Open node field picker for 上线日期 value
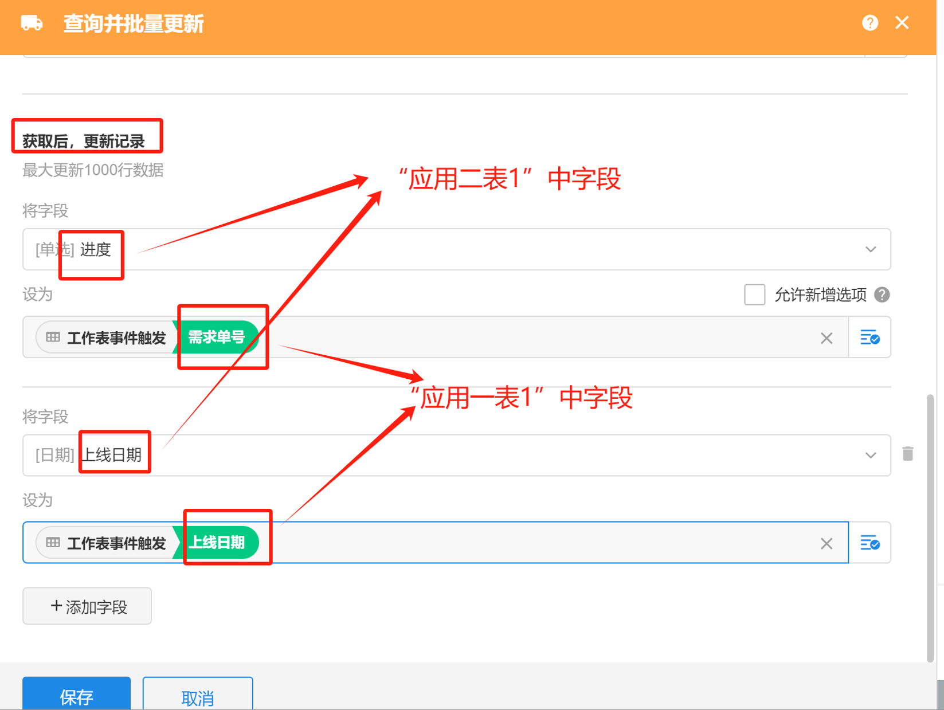944x710 pixels. [x=869, y=543]
